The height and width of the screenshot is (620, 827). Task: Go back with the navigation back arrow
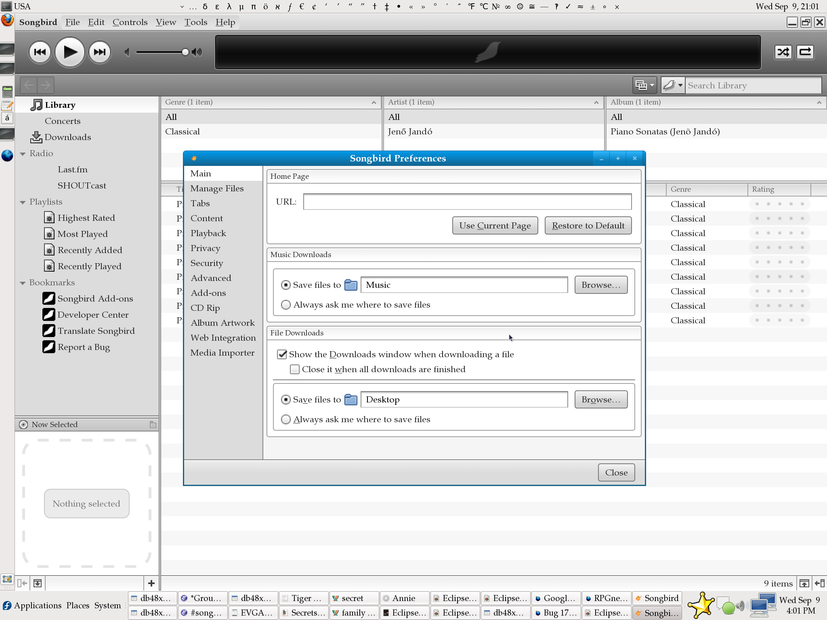(28, 85)
